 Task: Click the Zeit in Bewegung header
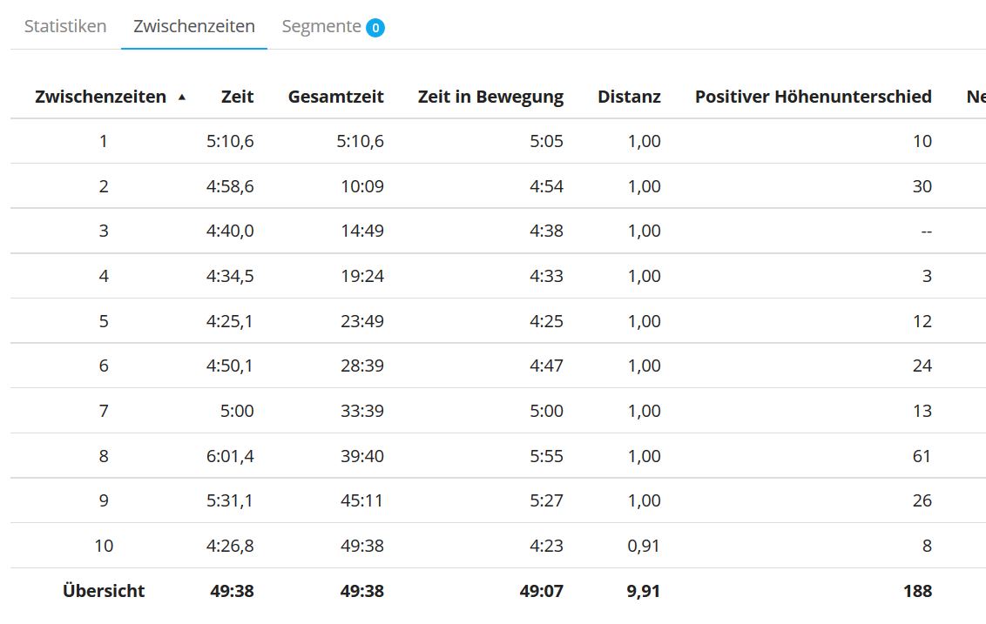click(x=490, y=97)
